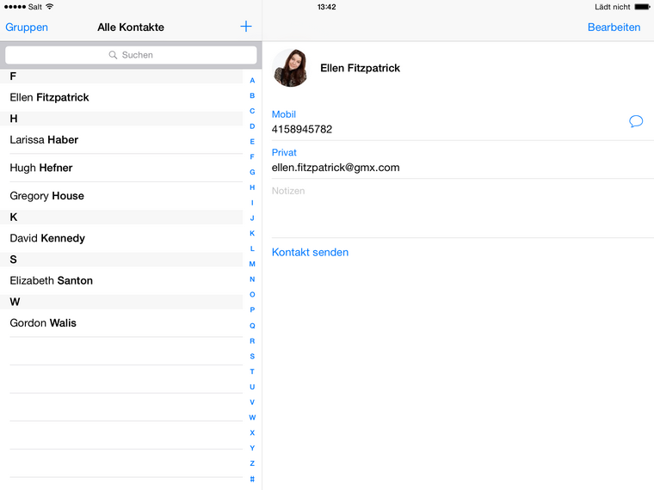Jump to letter W in alphabet index
Viewport: 654px width, 490px height.
tap(252, 418)
